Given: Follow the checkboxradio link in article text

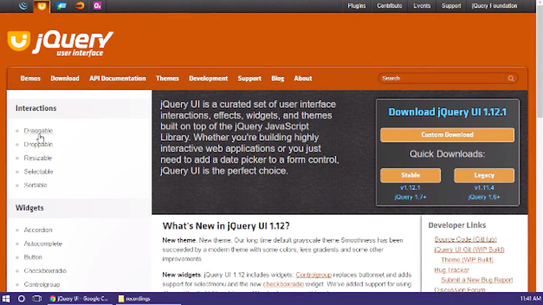Looking at the screenshot, I should [x=283, y=284].
